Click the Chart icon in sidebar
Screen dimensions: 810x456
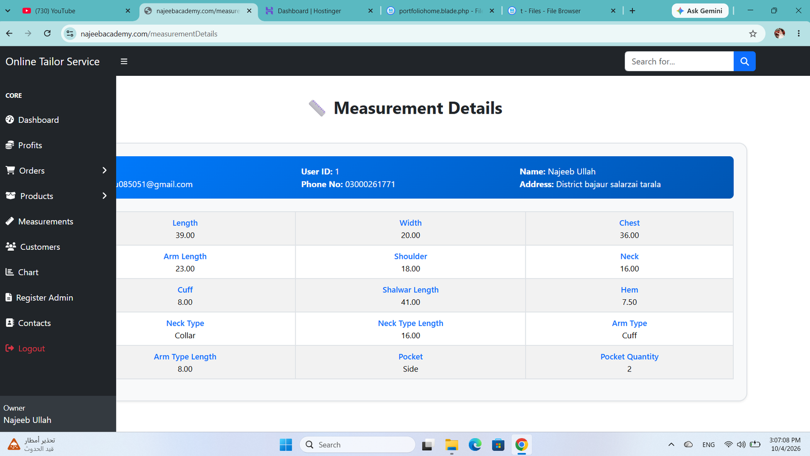[10, 272]
